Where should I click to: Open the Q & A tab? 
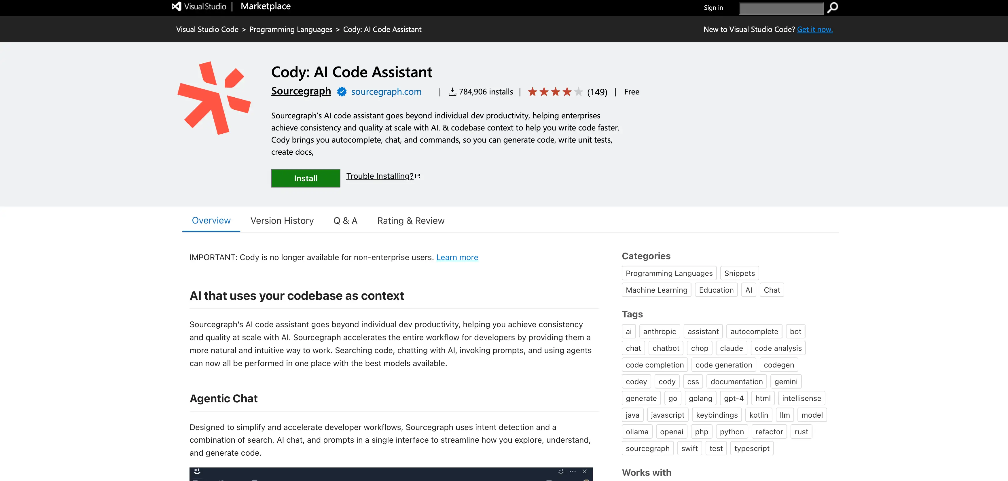click(345, 221)
